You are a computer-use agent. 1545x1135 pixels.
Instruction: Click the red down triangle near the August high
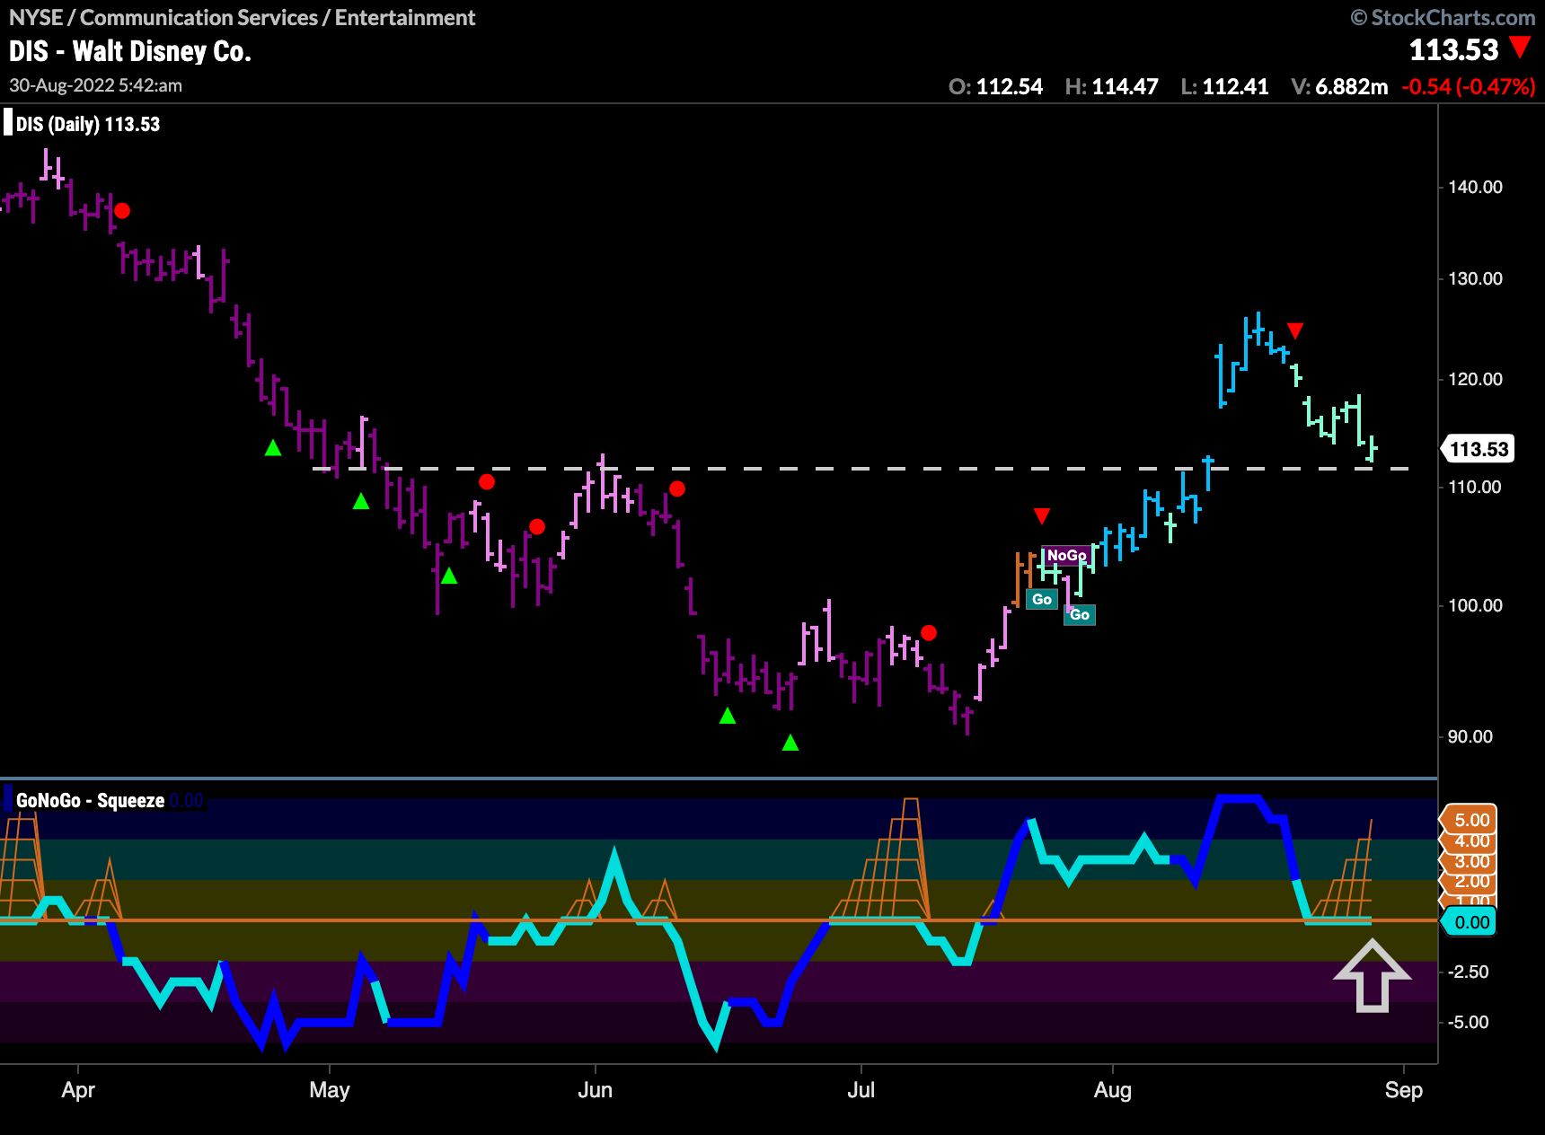1295,330
